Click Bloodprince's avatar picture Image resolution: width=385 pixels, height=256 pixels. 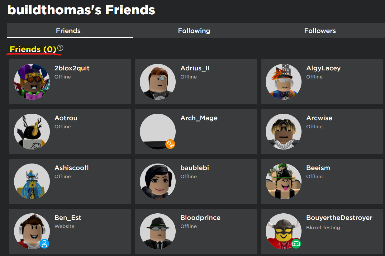point(158,231)
